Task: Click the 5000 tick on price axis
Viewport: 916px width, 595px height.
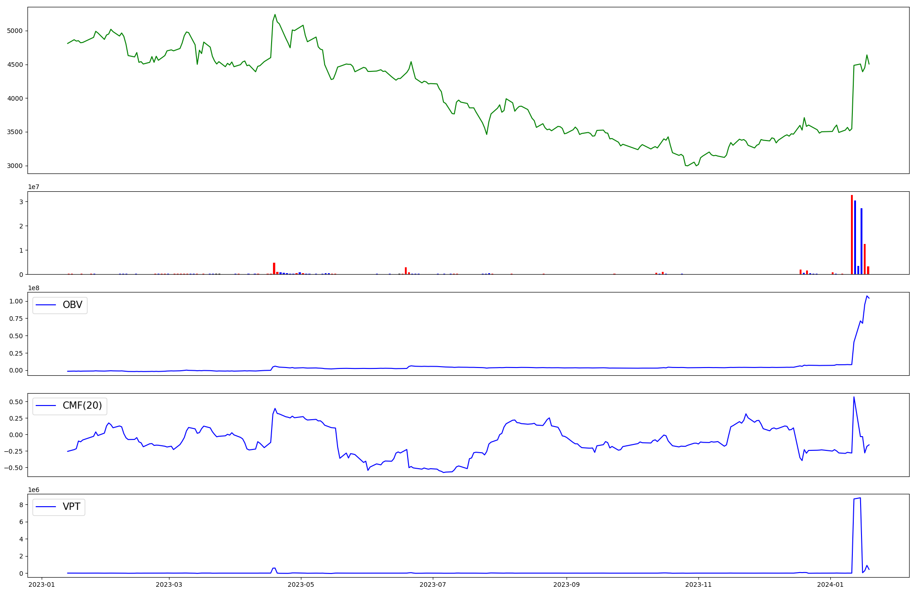Action: pos(15,31)
